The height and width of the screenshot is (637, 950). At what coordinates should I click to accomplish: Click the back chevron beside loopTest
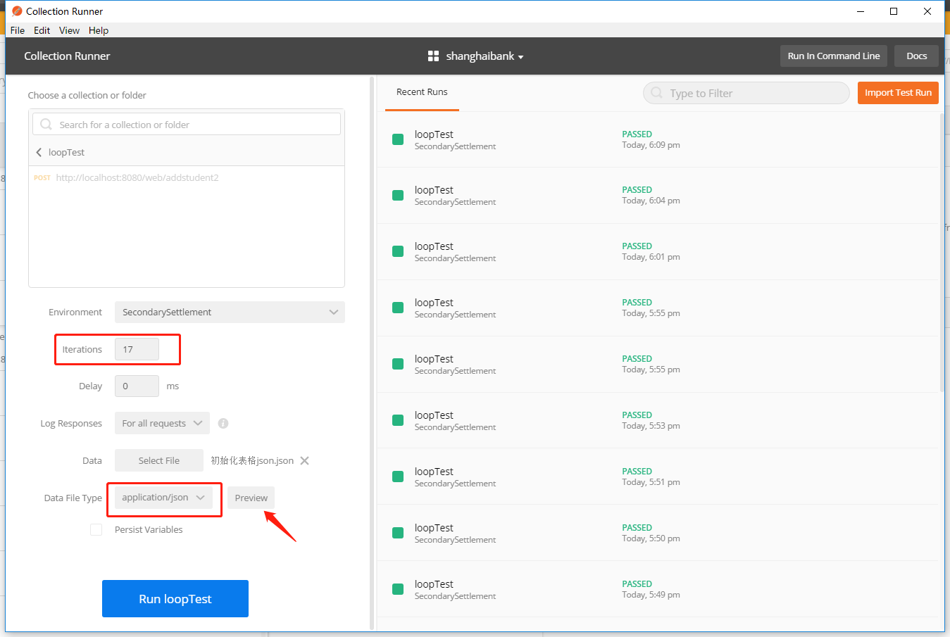pyautogui.click(x=39, y=152)
